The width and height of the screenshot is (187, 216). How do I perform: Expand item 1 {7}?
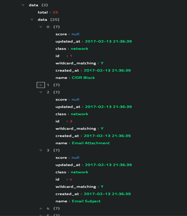point(41,85)
